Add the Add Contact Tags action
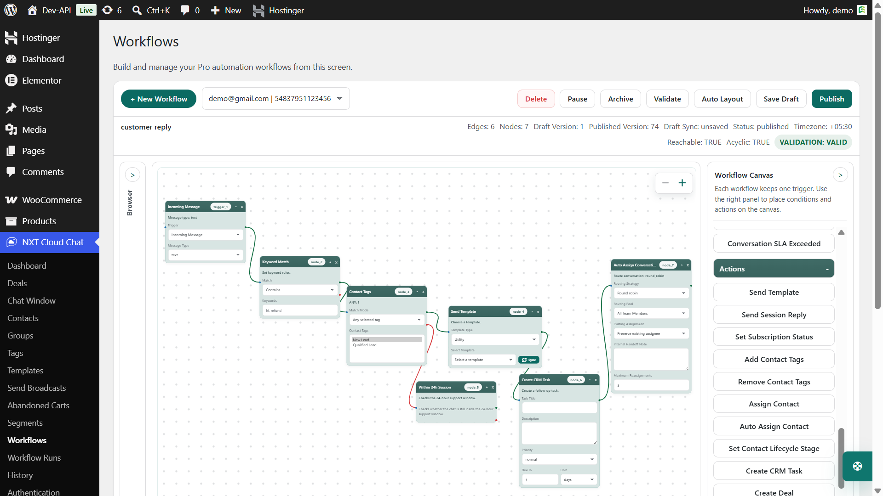This screenshot has width=883, height=496. click(x=774, y=359)
